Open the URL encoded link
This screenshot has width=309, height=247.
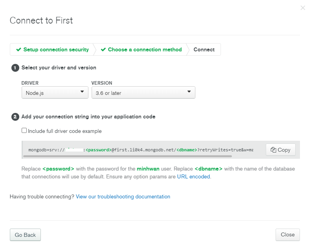pyautogui.click(x=193, y=177)
